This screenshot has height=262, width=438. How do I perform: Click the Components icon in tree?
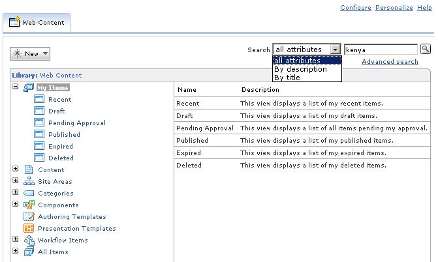coord(29,205)
